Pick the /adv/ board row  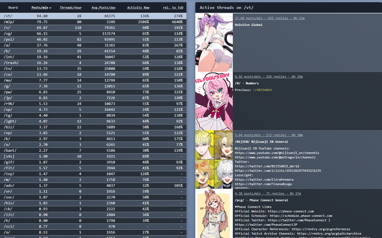pyautogui.click(x=93, y=185)
